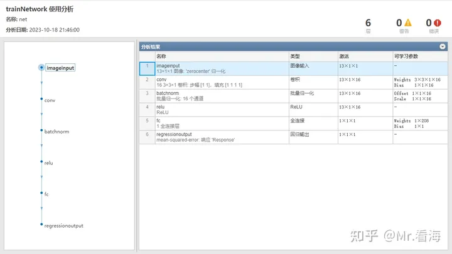452x254 pixels.
Task: Select table row 5 fc name cell
Action: coord(222,124)
